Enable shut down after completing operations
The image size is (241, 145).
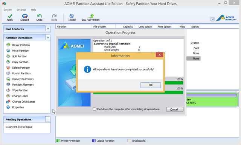coord(95,109)
